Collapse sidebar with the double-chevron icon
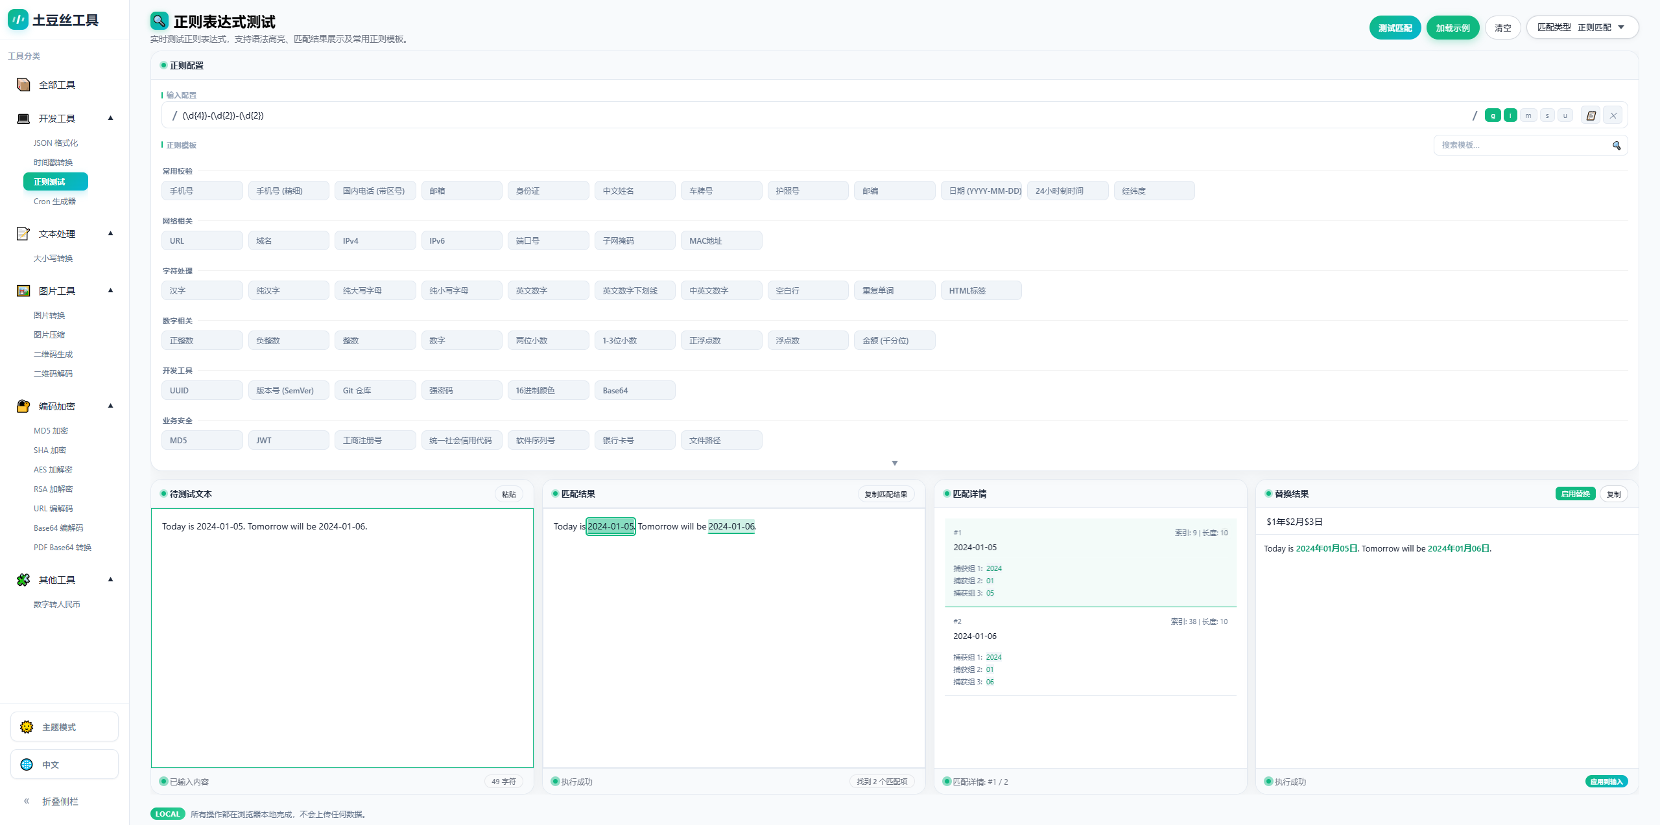Viewport: 1660px width, 825px height. 27,801
